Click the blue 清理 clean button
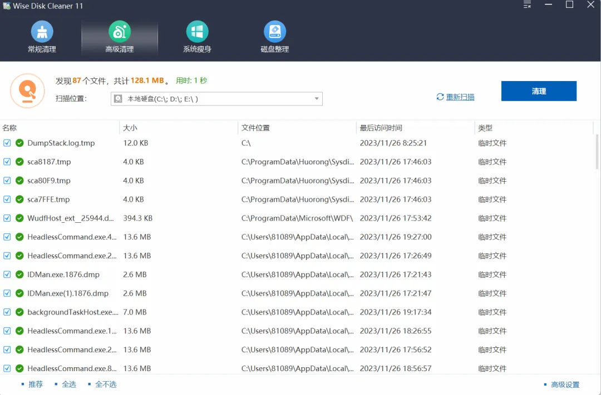 (539, 91)
